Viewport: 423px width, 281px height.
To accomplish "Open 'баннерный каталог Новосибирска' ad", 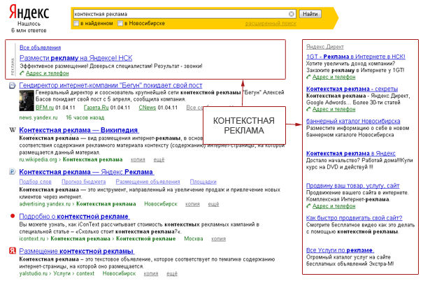I will coord(353,121).
